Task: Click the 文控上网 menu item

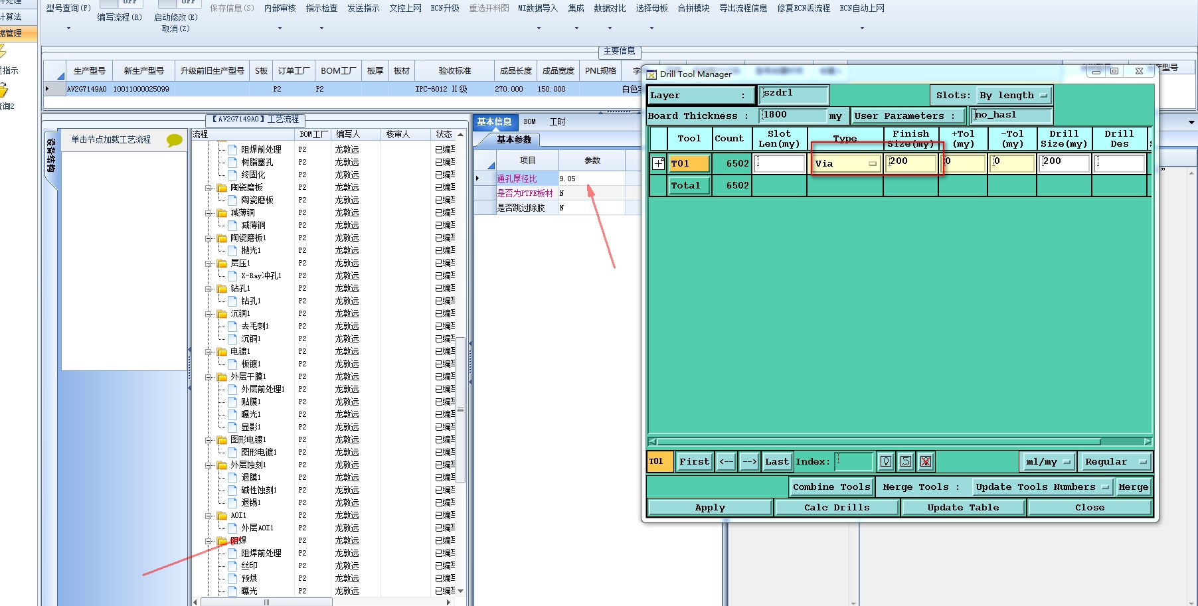Action: [405, 9]
